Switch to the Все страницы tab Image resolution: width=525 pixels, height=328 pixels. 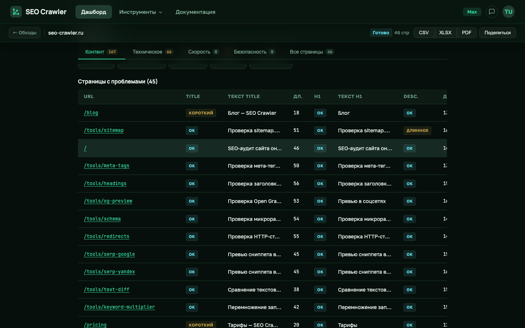[x=312, y=52]
